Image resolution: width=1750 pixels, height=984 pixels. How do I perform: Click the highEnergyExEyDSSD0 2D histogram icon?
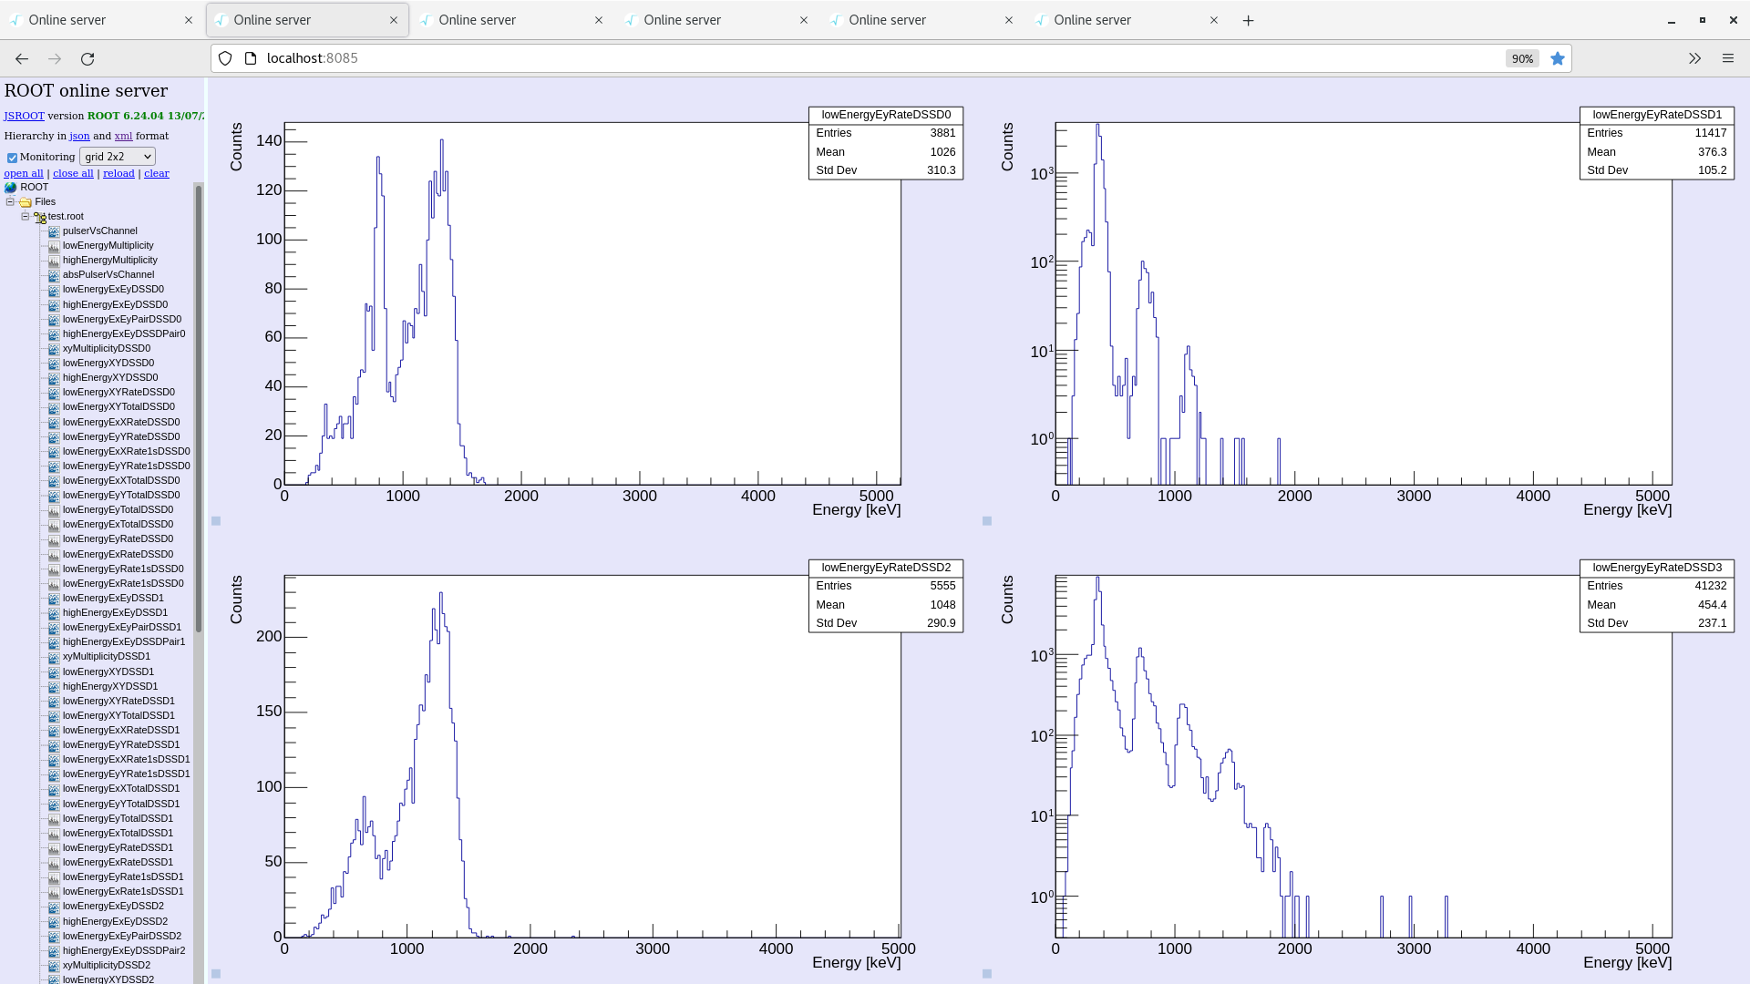(x=55, y=304)
